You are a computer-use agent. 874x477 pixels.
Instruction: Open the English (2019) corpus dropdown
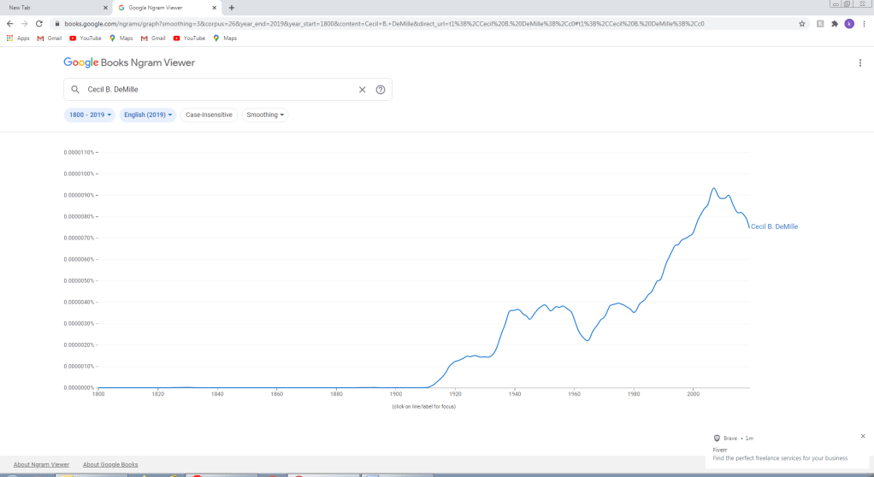[148, 115]
